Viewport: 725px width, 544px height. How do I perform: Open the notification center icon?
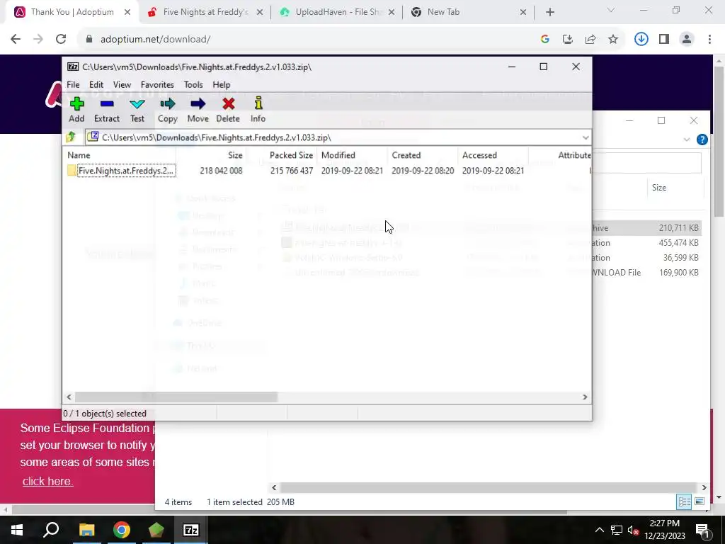tap(702, 530)
